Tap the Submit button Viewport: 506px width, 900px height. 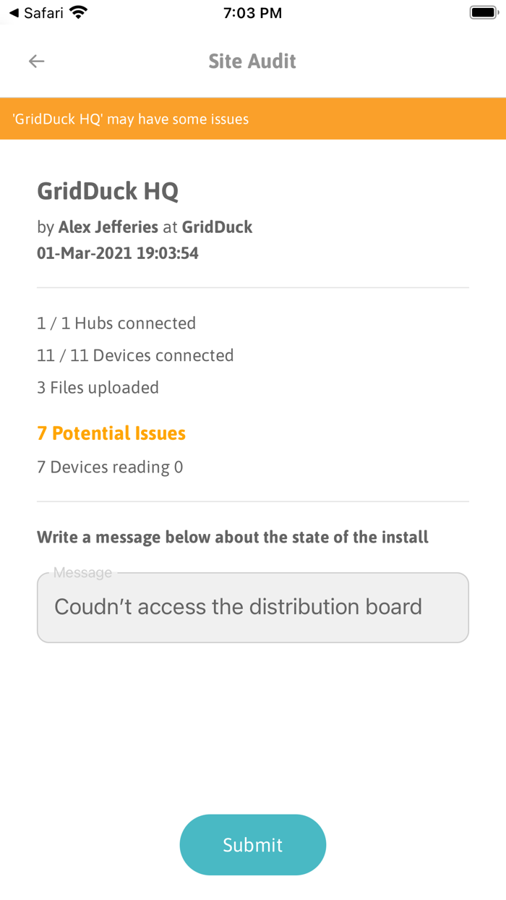[x=252, y=844]
